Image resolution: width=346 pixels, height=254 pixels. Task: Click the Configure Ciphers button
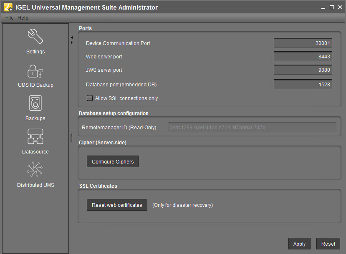coord(113,161)
